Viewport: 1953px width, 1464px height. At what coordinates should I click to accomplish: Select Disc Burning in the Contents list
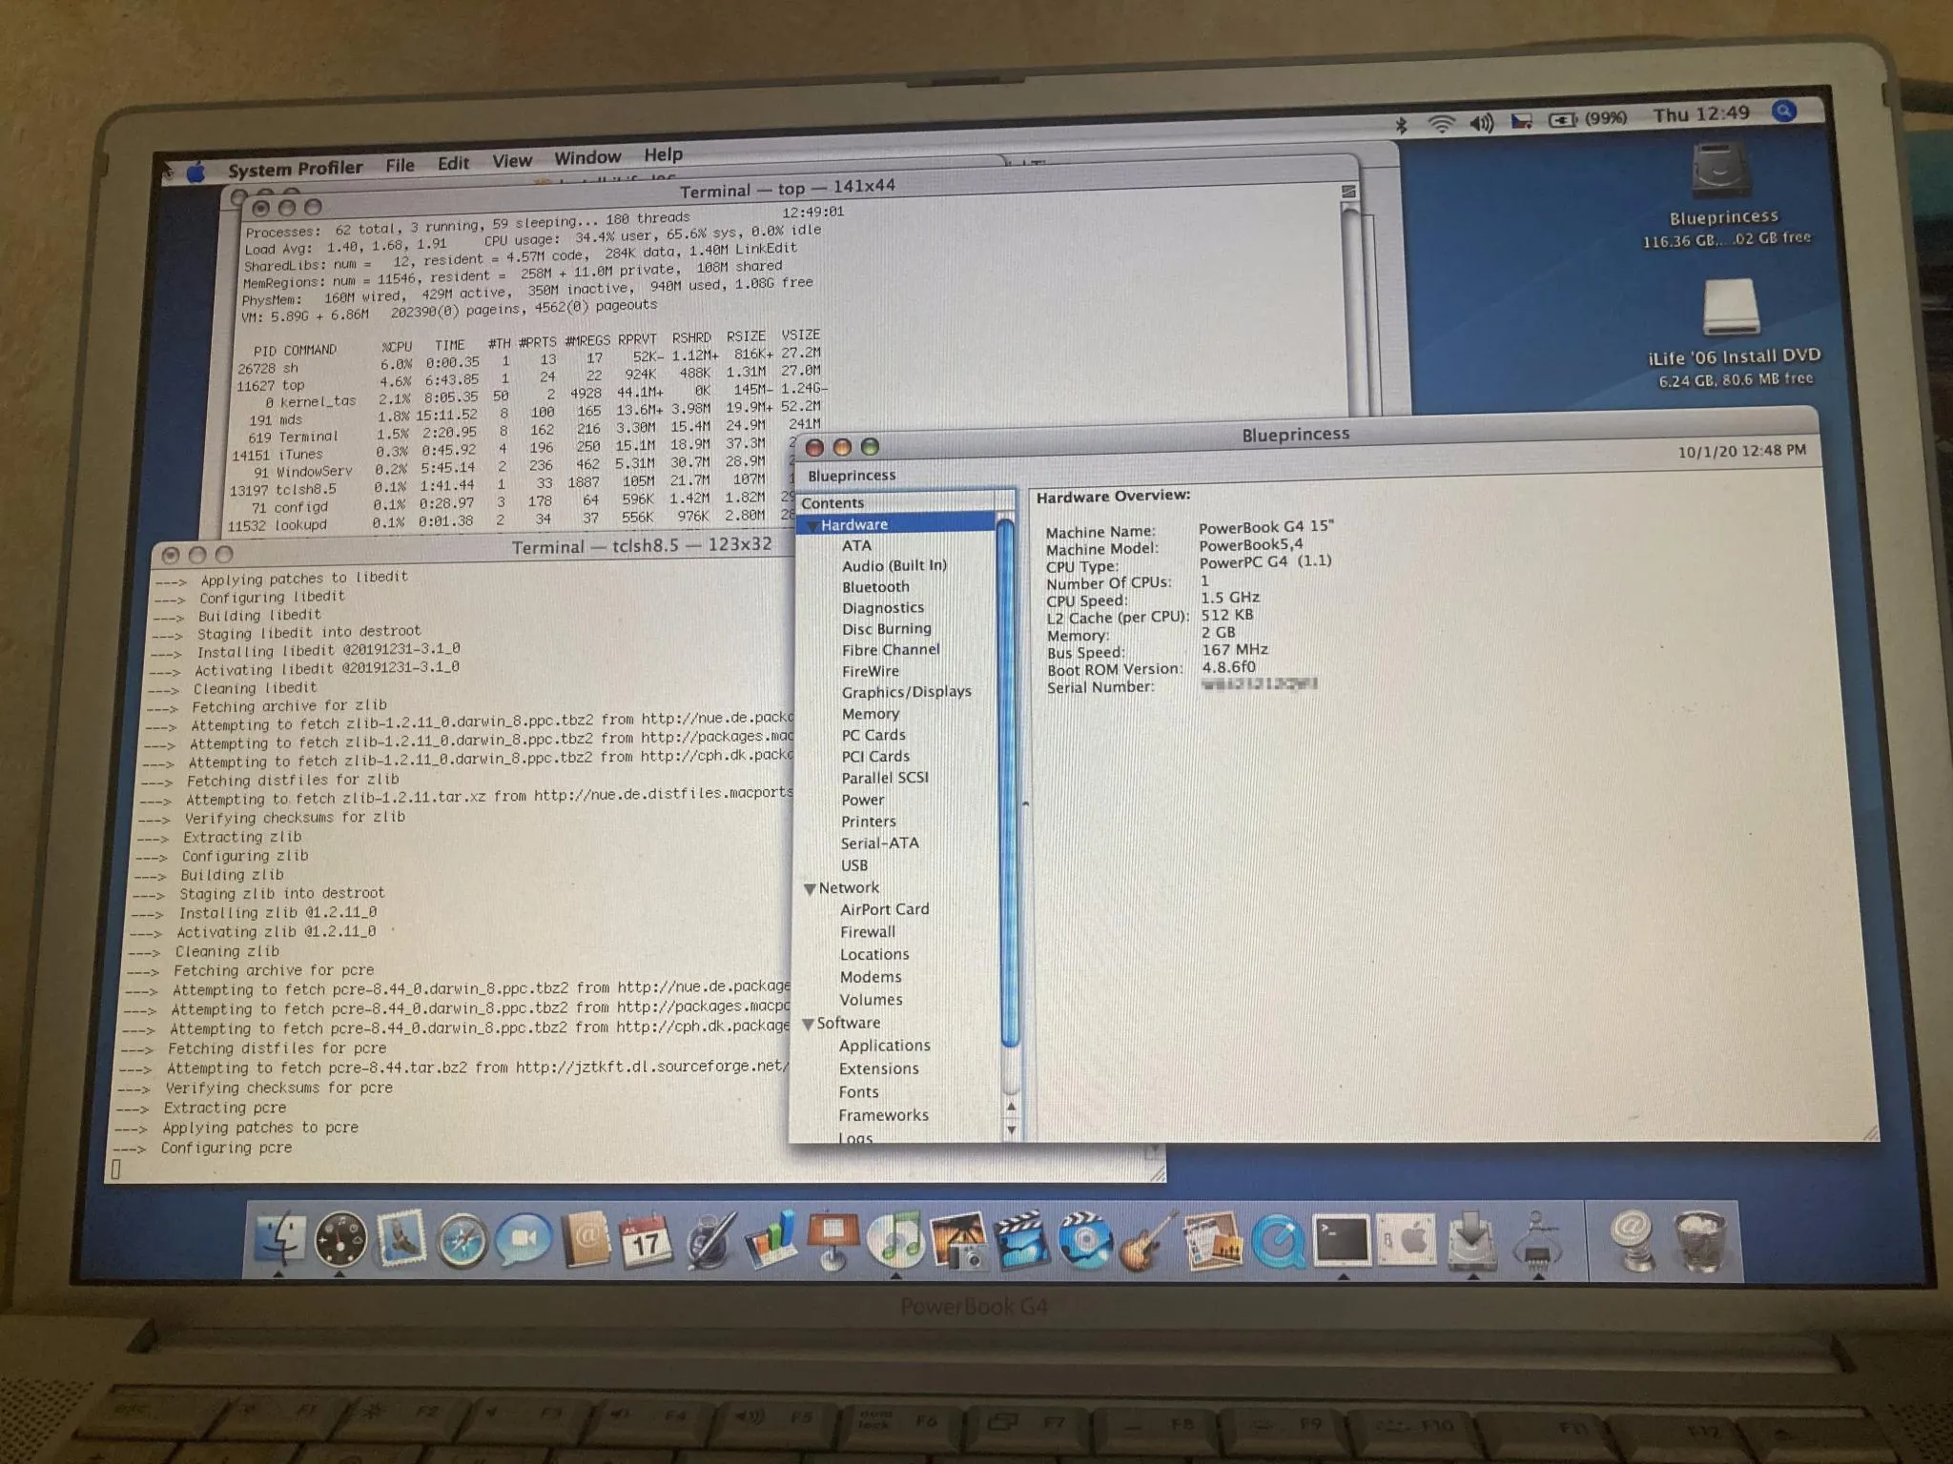[x=886, y=629]
